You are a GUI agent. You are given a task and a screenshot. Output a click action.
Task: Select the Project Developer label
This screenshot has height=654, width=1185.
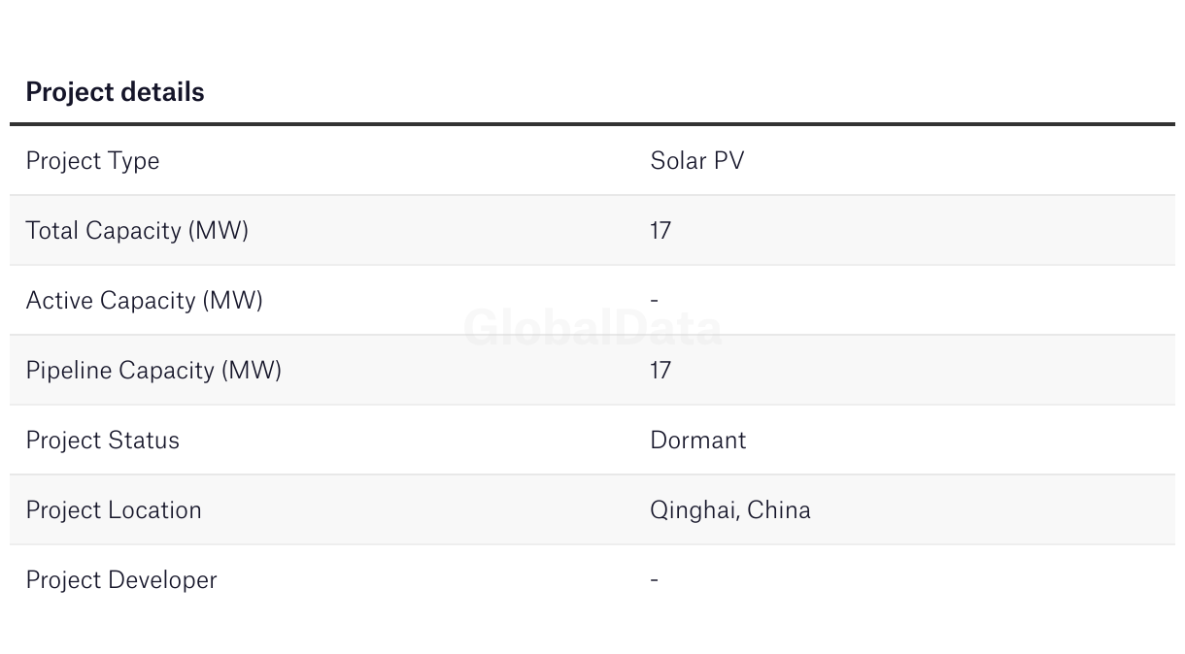121,580
